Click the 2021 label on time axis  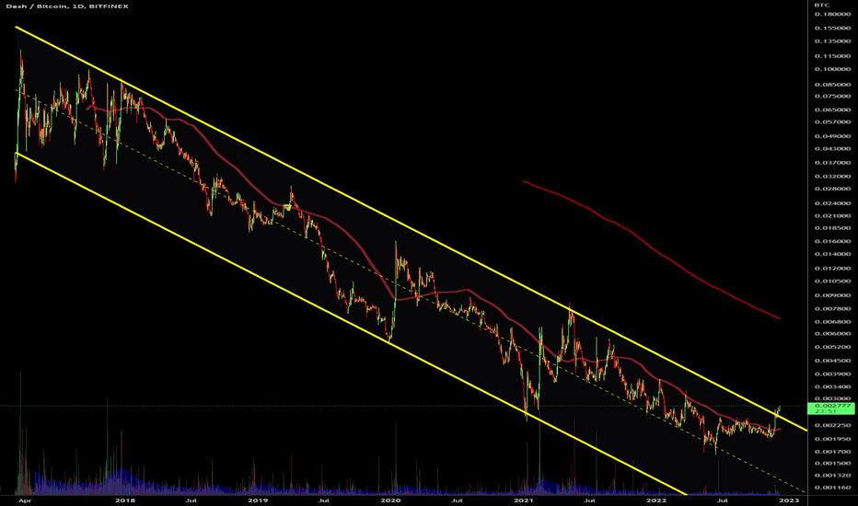pyautogui.click(x=524, y=500)
